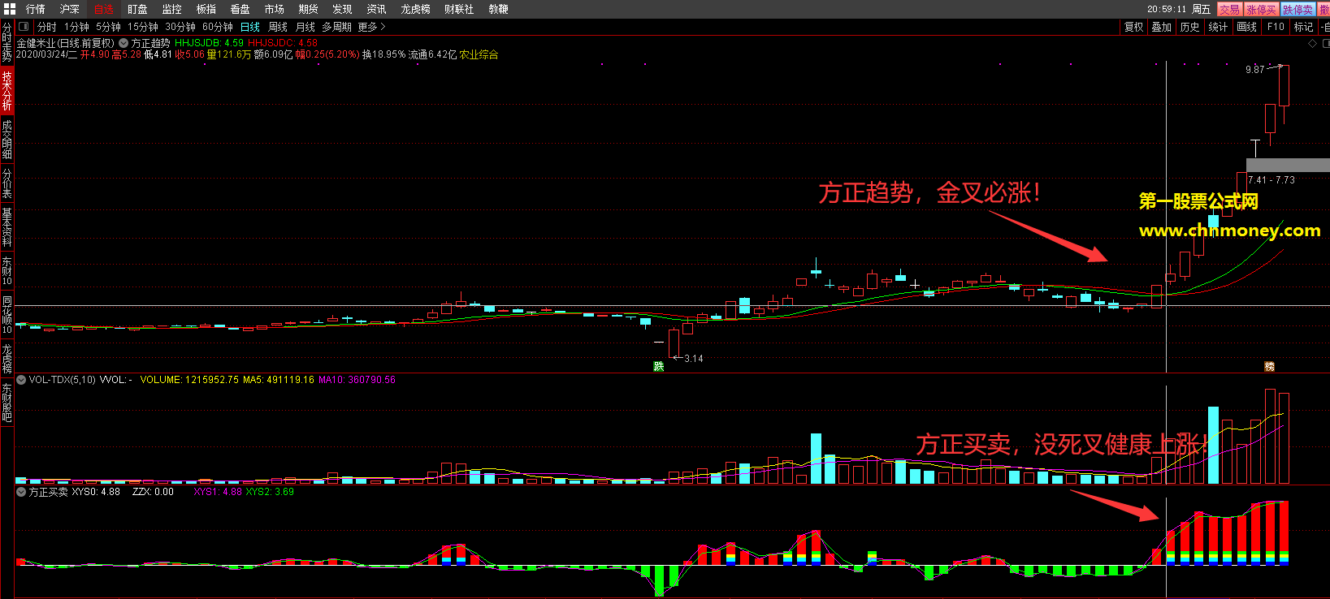
Task: Open the 看盘 menu
Action: click(x=240, y=9)
